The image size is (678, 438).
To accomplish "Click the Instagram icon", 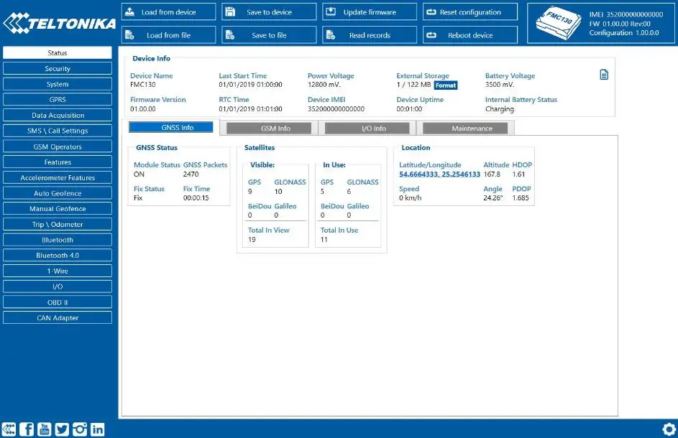I will [x=80, y=429].
